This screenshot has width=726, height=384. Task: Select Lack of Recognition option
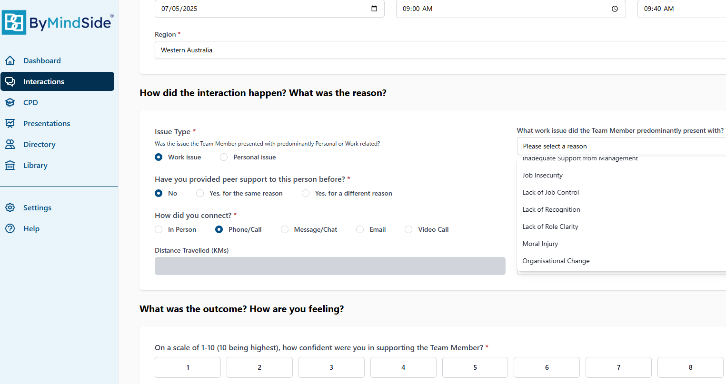pyautogui.click(x=551, y=209)
